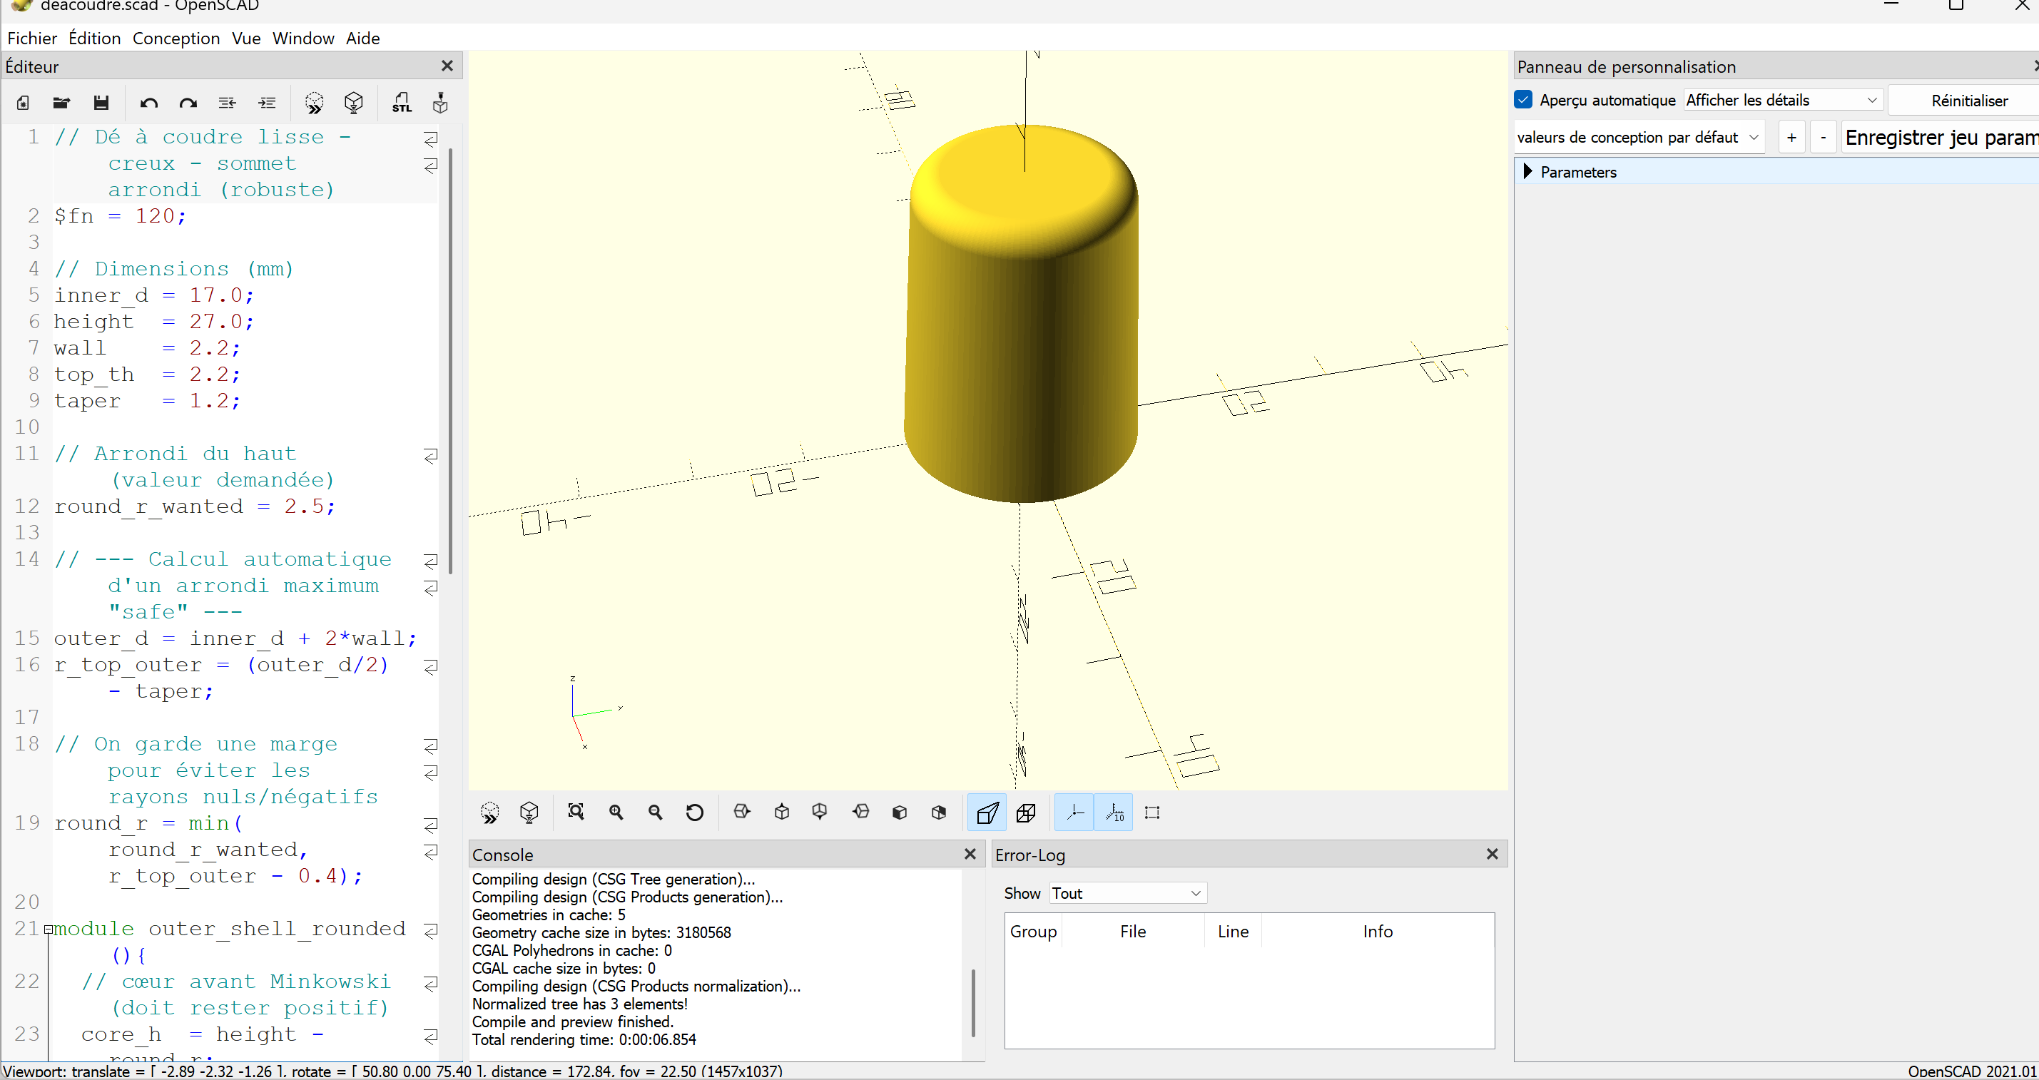Open the Error-Log Show filter dropdown

(1127, 893)
